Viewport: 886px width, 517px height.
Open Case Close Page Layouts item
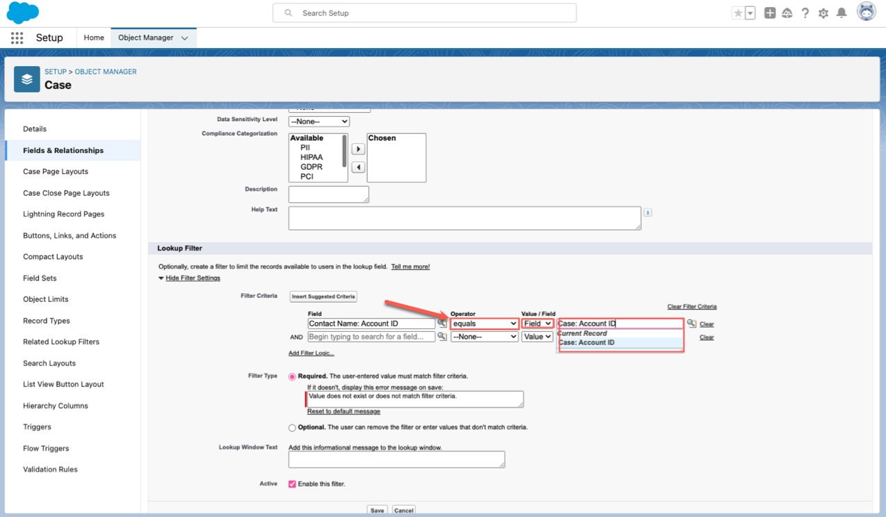tap(66, 193)
